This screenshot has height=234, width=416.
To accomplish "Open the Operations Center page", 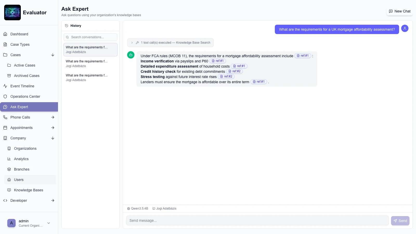I will [x=25, y=96].
